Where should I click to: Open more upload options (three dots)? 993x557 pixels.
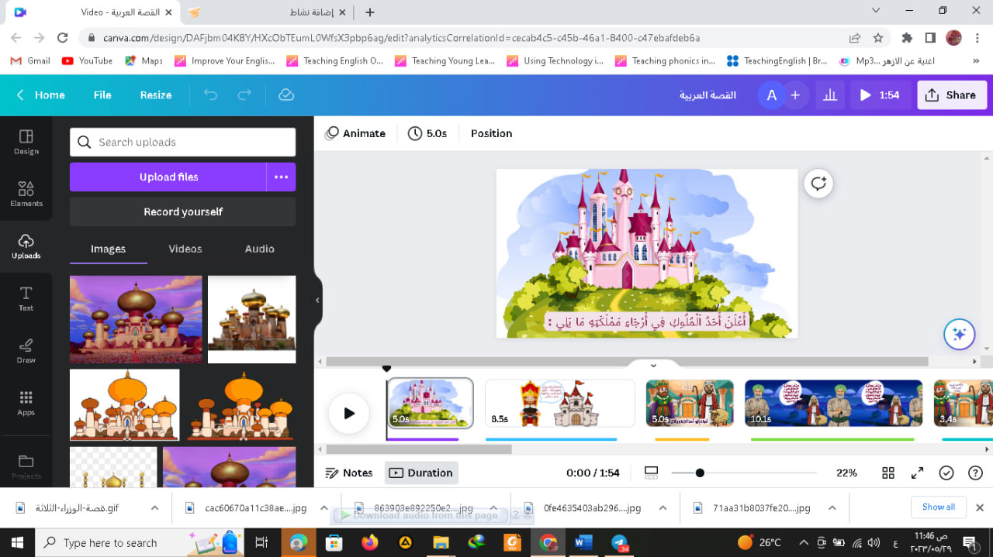281,177
